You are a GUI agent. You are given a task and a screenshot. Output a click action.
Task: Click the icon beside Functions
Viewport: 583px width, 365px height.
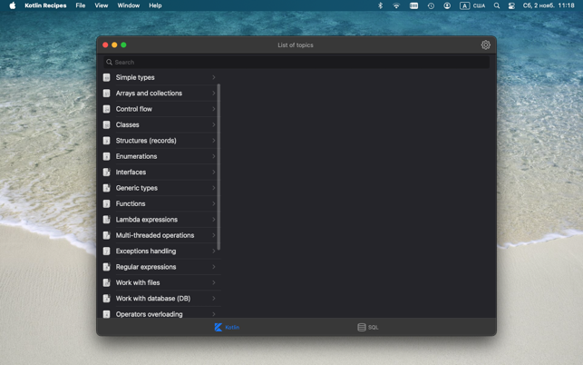pyautogui.click(x=107, y=203)
